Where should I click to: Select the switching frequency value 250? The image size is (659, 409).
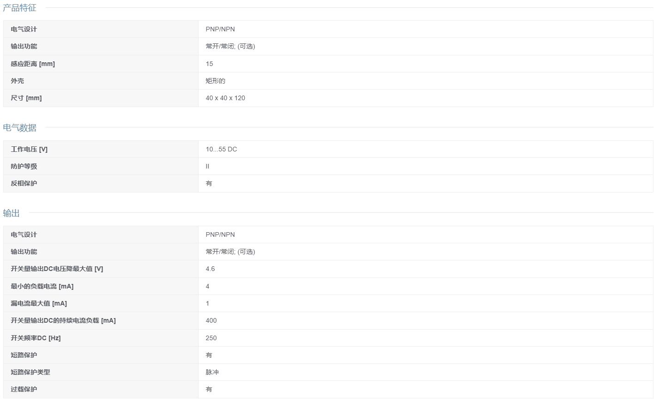tap(211, 338)
